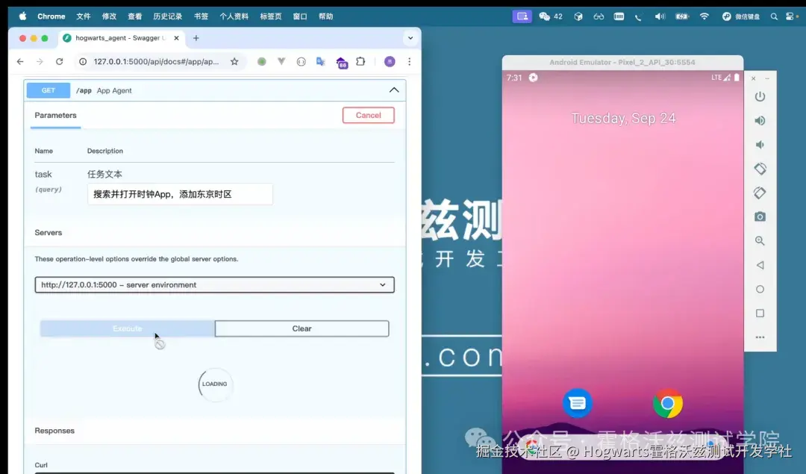Open the tab search chevron in Chrome
806x474 pixels.
pyautogui.click(x=410, y=38)
